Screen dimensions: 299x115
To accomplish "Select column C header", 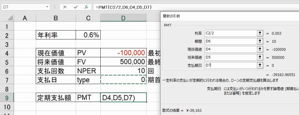I will click(x=88, y=18).
